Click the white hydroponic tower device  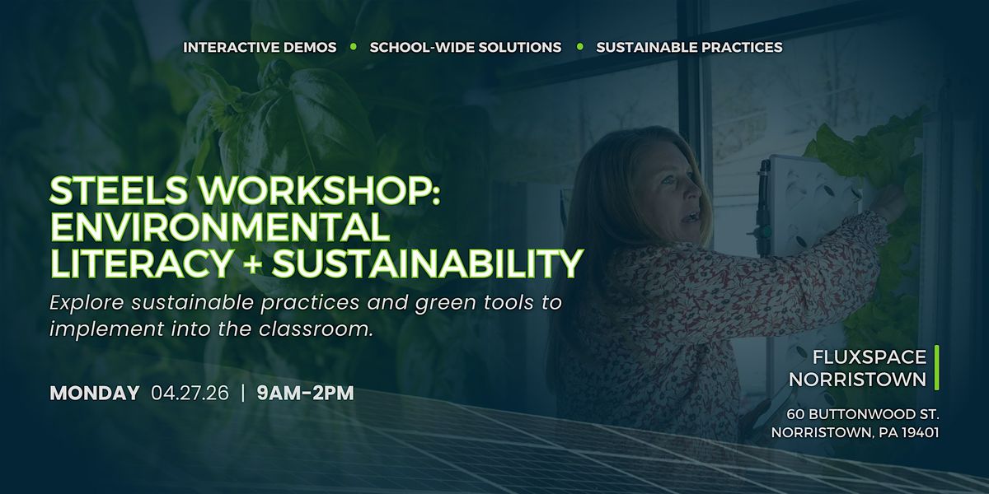(801, 206)
